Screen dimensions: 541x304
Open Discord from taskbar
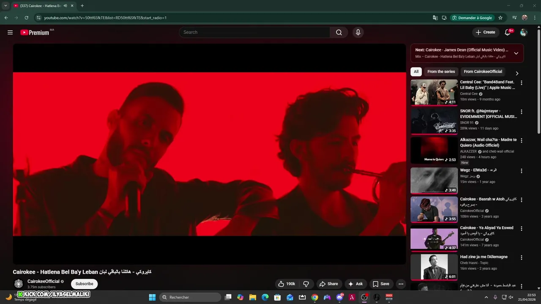(x=339, y=297)
